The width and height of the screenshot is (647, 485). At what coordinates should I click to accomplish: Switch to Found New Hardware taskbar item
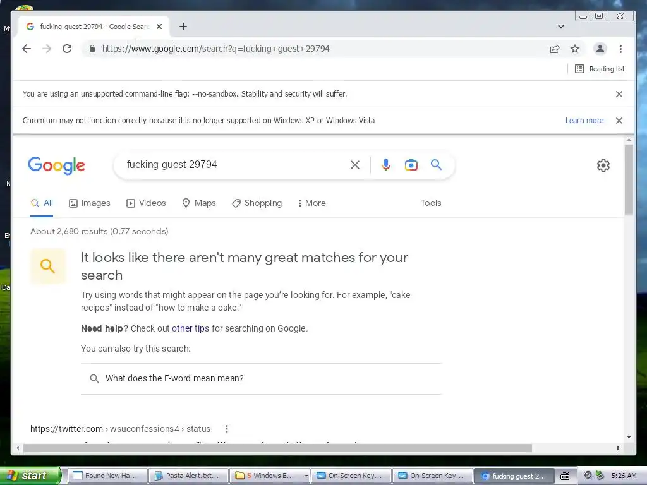coord(107,476)
